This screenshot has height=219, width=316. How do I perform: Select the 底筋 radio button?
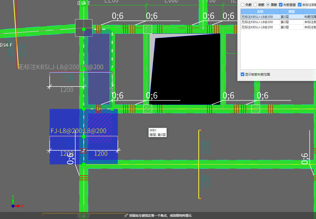[x=255, y=5]
